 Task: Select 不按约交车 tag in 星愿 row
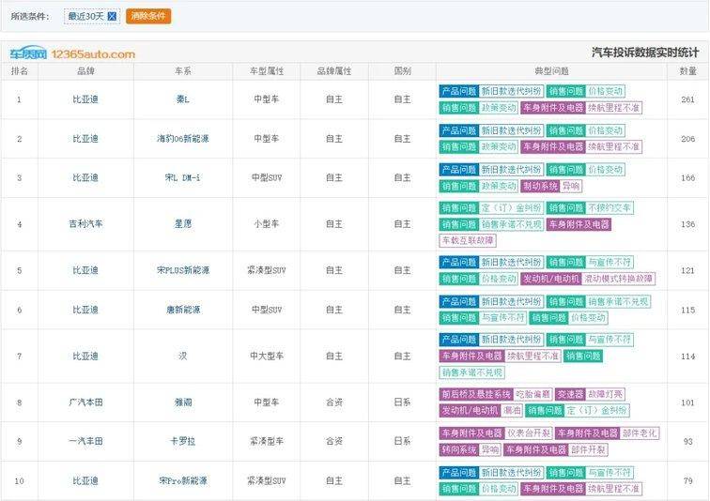click(610, 208)
